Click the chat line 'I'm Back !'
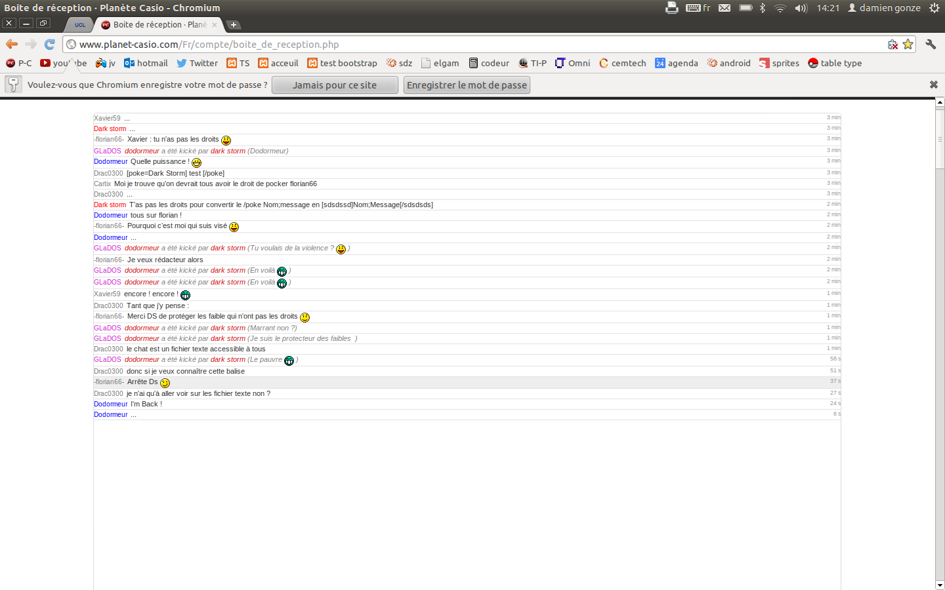Image resolution: width=945 pixels, height=590 pixels. tap(146, 404)
